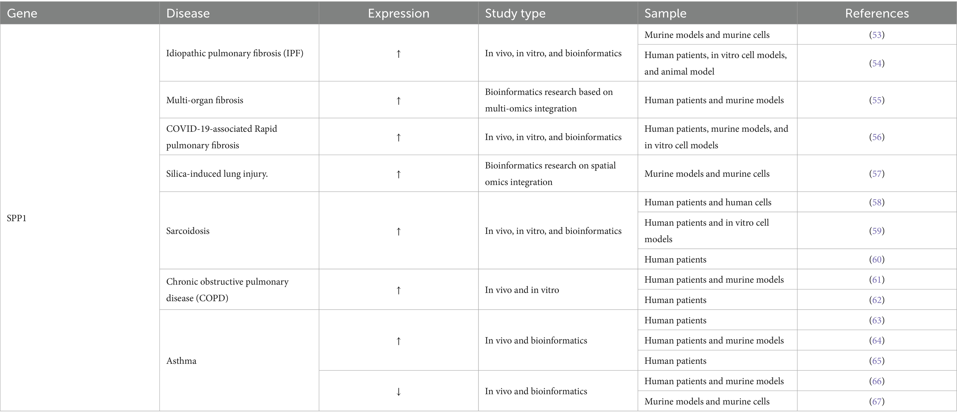Open reference link 64

pos(877,341)
